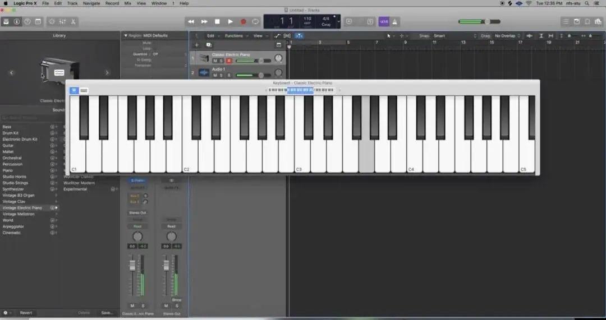Open List Editors button at top right
This screenshot has height=320, width=606.
[x=566, y=22]
